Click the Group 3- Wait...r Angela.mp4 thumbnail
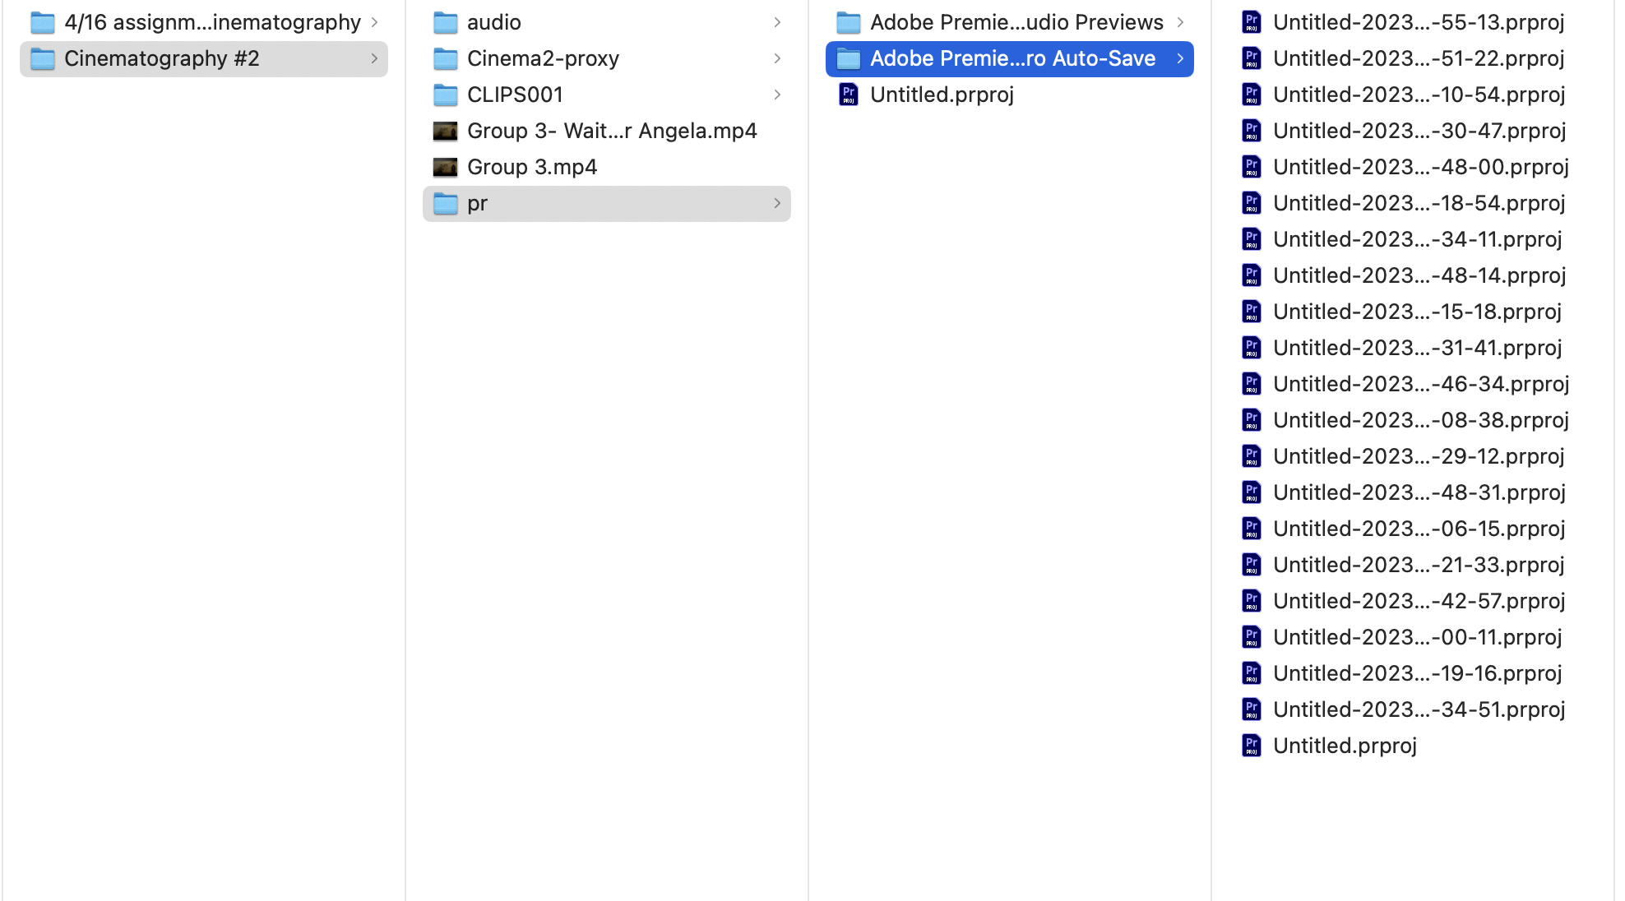Screen dimensions: 1625x901 tap(445, 131)
